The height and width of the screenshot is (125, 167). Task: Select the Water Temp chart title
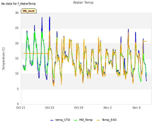(x=83, y=3)
